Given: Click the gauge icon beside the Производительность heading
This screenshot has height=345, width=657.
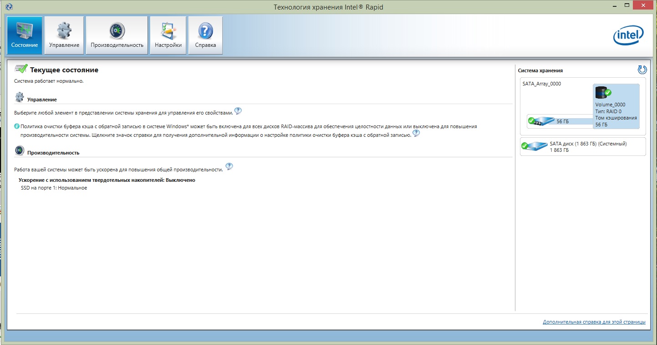Looking at the screenshot, I should tap(20, 151).
